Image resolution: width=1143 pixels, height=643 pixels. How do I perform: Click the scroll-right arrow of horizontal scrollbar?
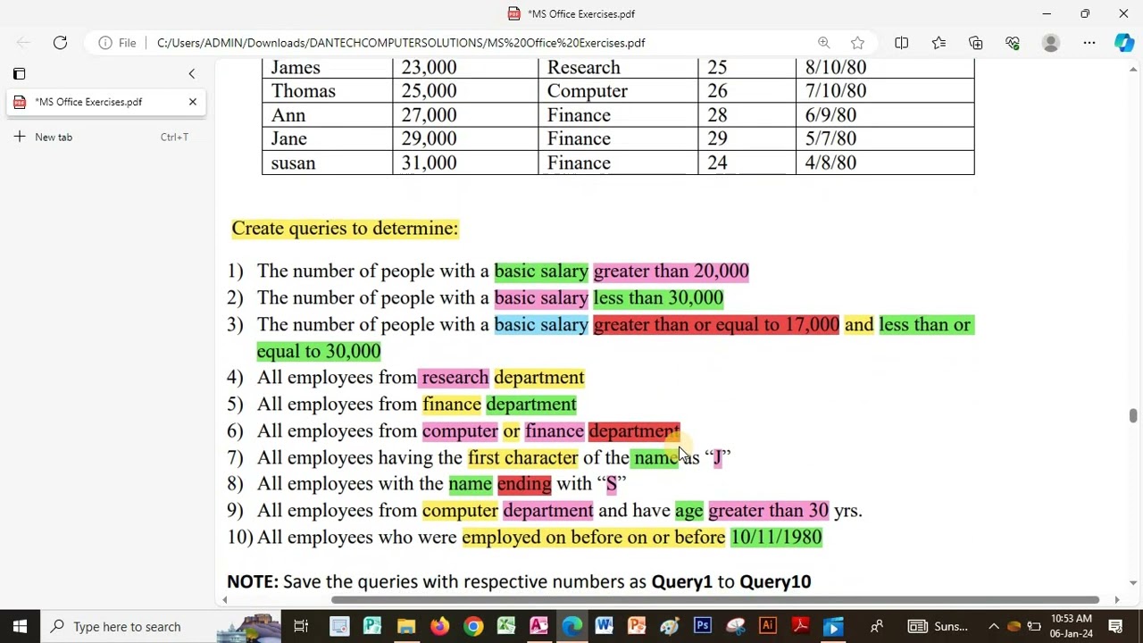[x=1116, y=600]
